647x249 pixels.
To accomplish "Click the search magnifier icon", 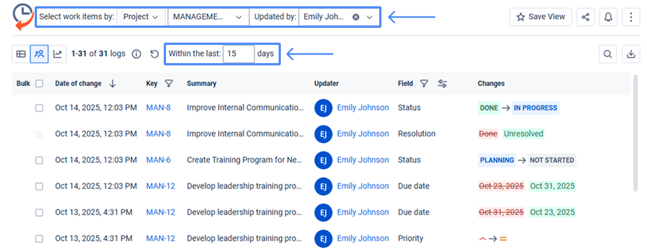I will tap(608, 54).
